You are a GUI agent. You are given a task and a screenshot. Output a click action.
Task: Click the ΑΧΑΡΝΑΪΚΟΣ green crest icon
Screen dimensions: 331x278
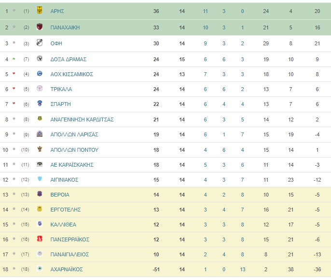40,268
